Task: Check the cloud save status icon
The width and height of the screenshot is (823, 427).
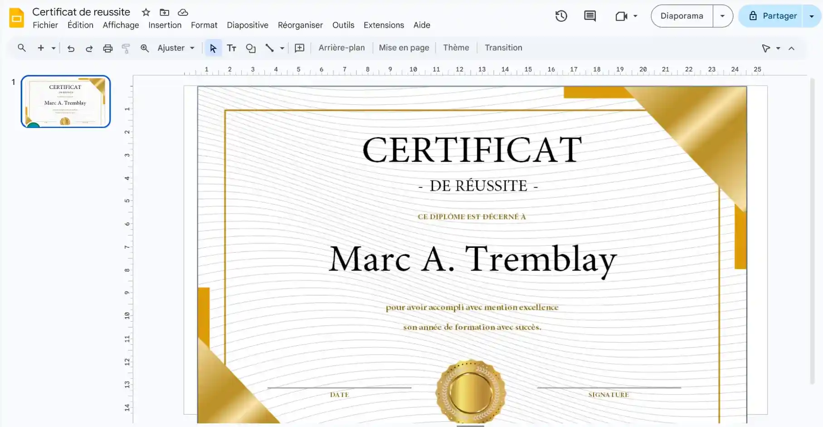Action: click(183, 12)
